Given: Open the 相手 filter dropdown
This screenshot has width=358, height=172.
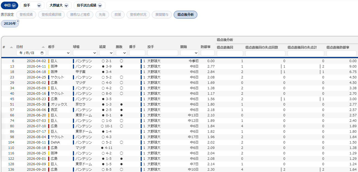Looking at the screenshot, I should click(x=60, y=53).
